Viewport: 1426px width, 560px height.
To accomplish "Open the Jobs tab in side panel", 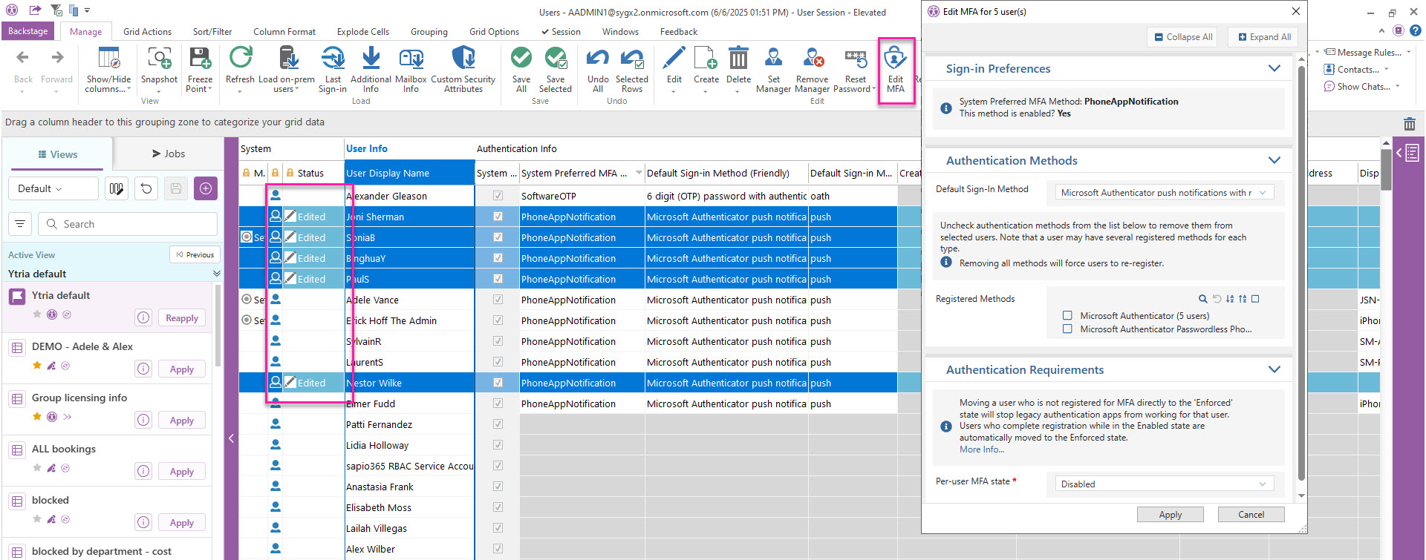I will point(169,154).
